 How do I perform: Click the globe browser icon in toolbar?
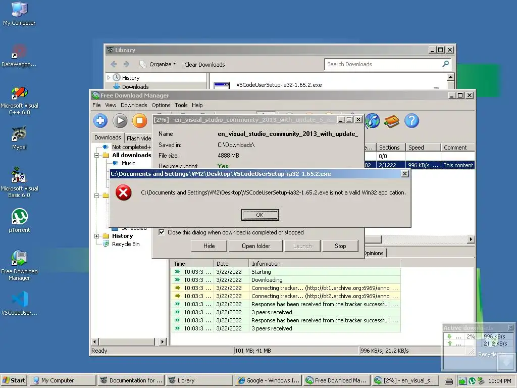[x=372, y=121]
